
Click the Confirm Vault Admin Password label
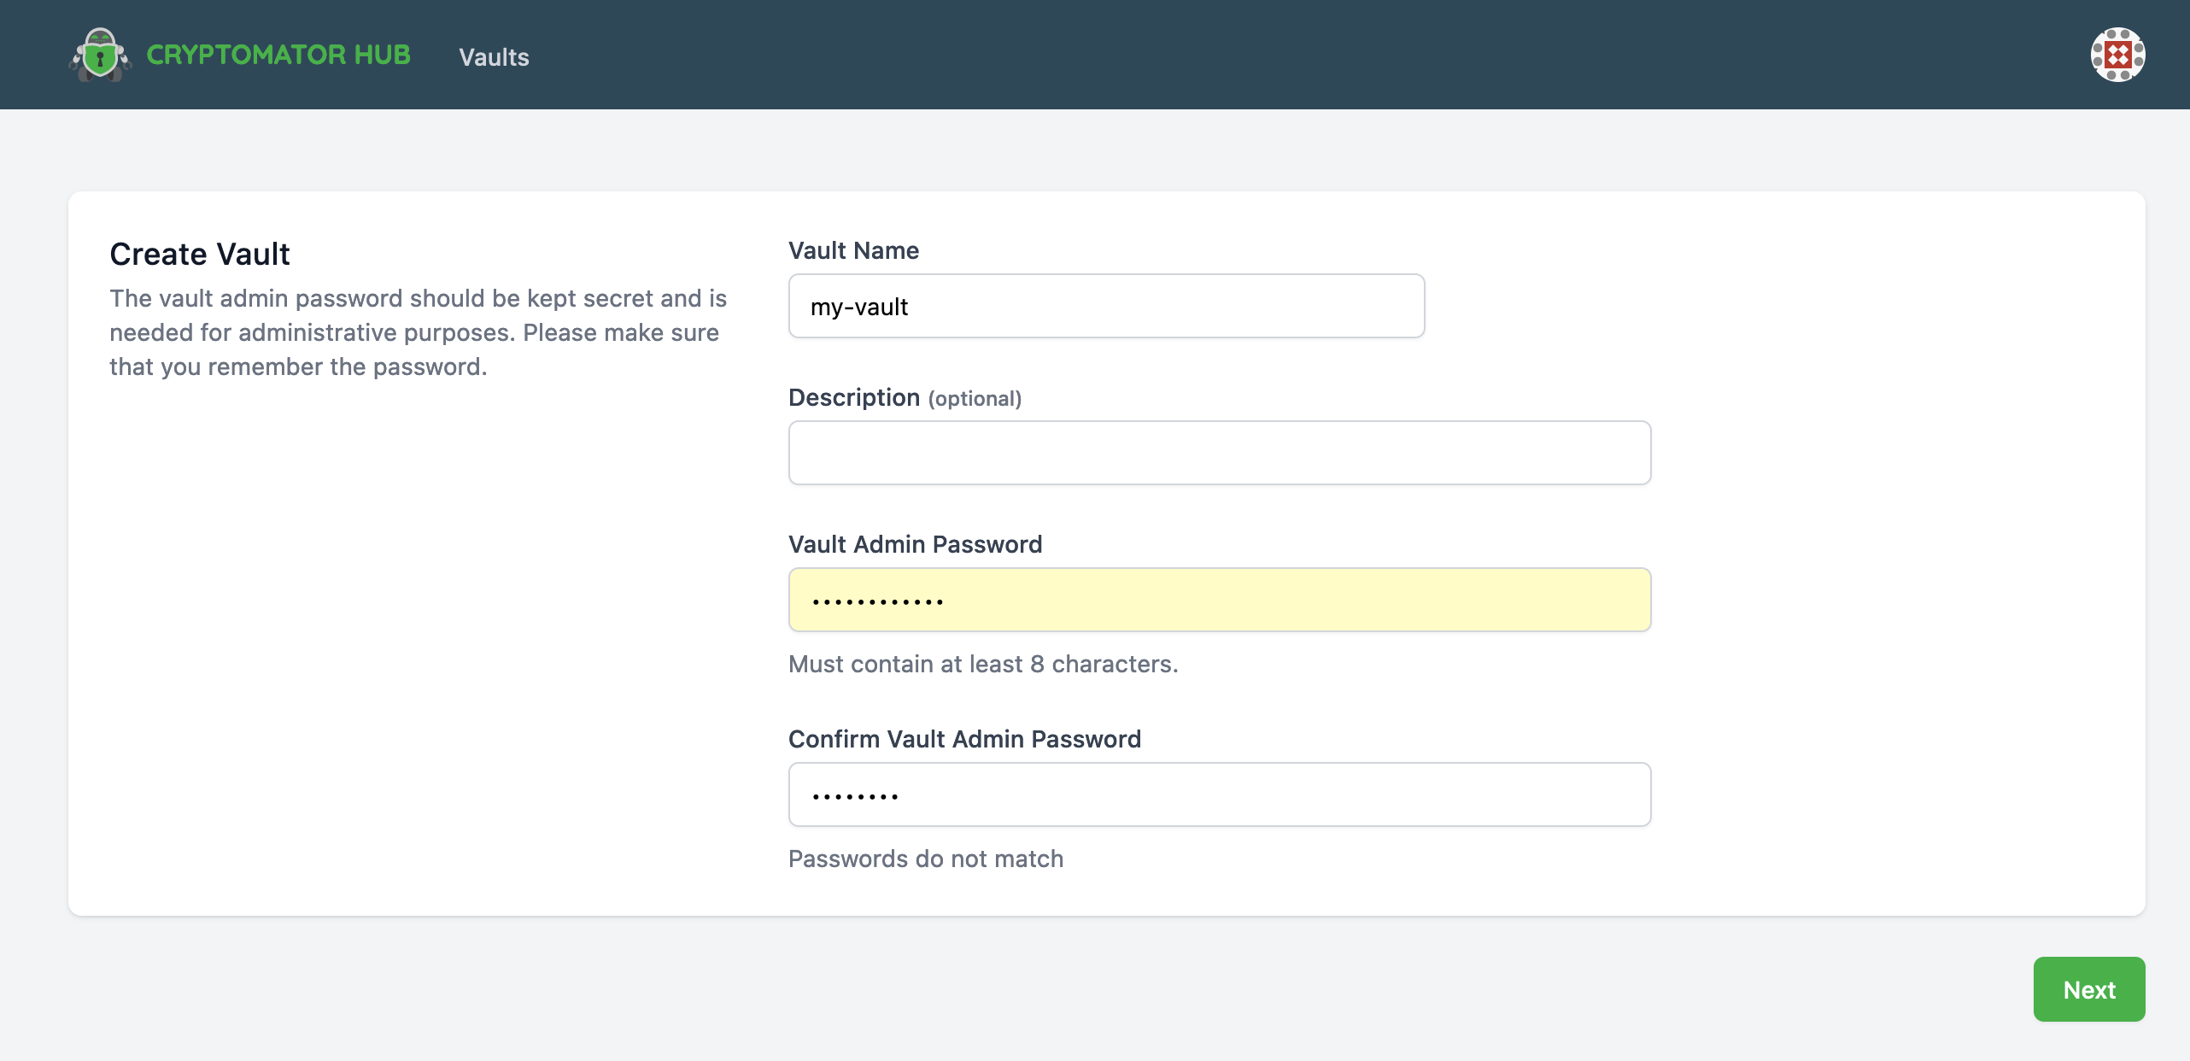click(x=964, y=739)
